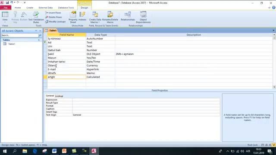Click the '2Mb-ı aşmasın' description cell
The image size is (276, 155).
coord(194,54)
